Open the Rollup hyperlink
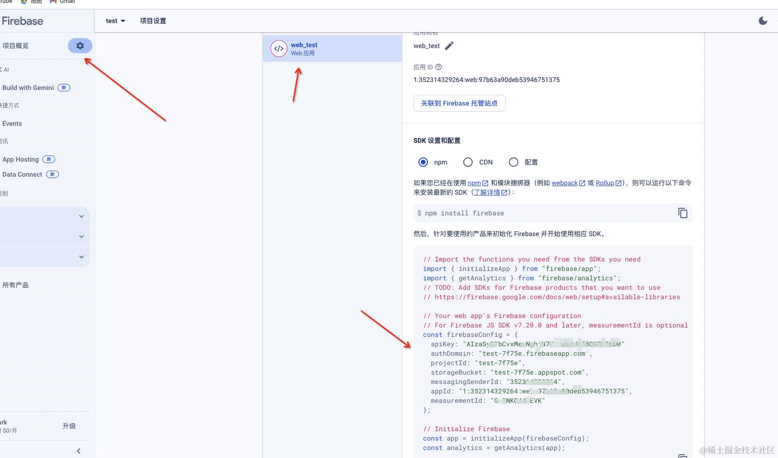 [x=605, y=183]
